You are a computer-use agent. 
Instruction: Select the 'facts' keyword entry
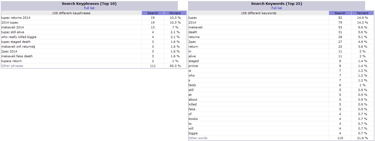click(192, 85)
